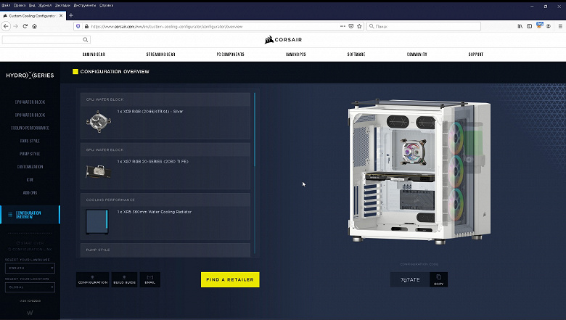566x320 pixels.
Task: Click into the Corsair site search field
Action: pos(43,40)
